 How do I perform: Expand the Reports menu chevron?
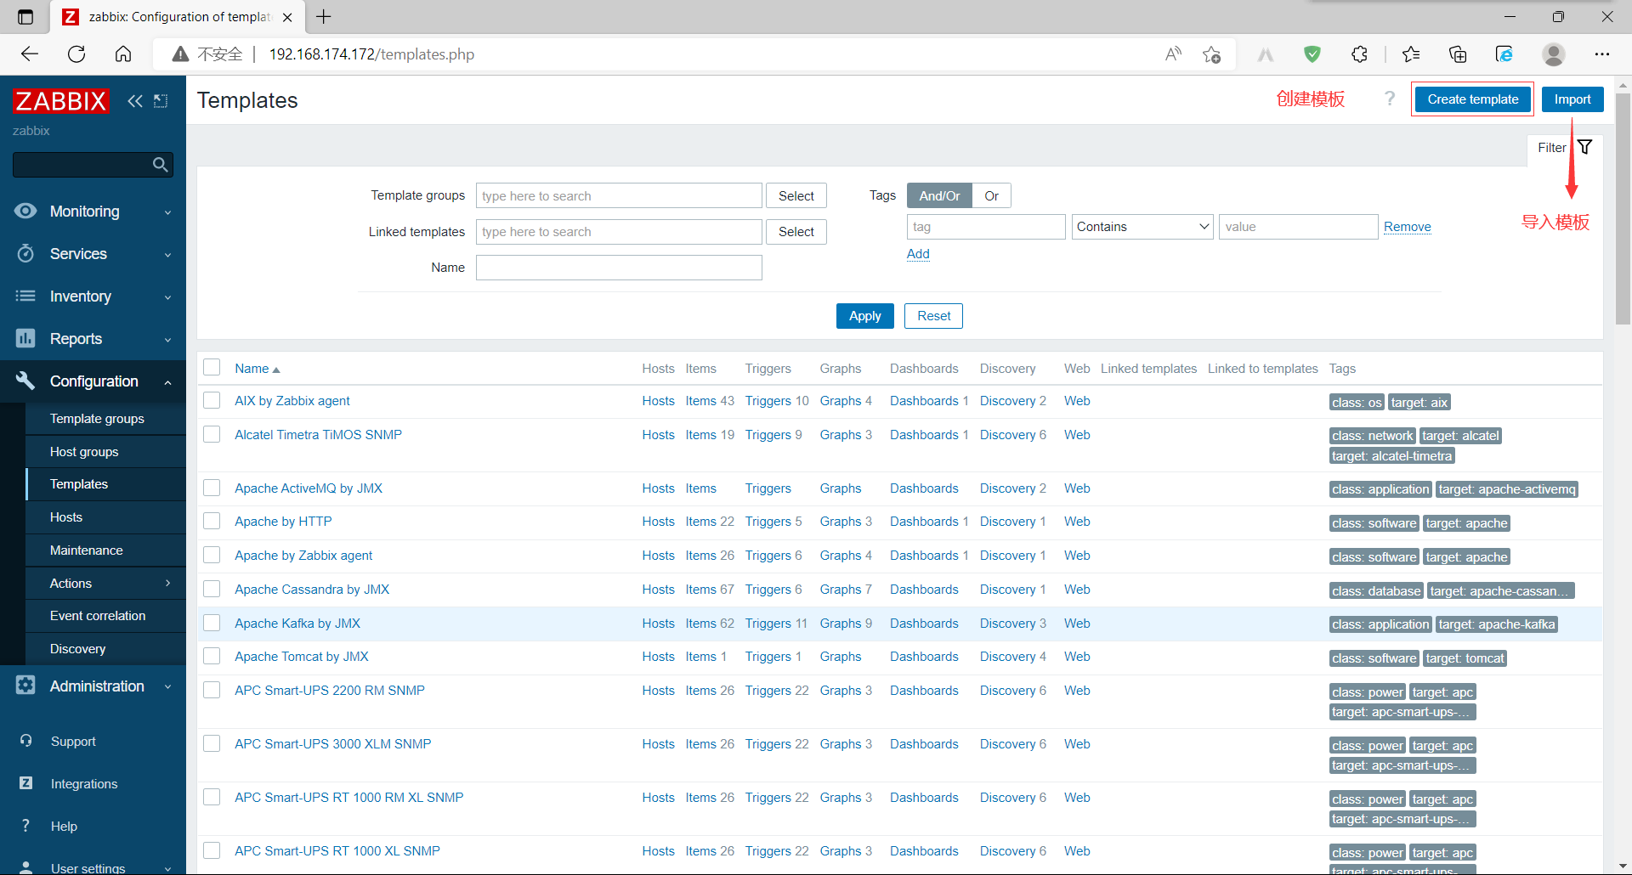click(x=167, y=340)
